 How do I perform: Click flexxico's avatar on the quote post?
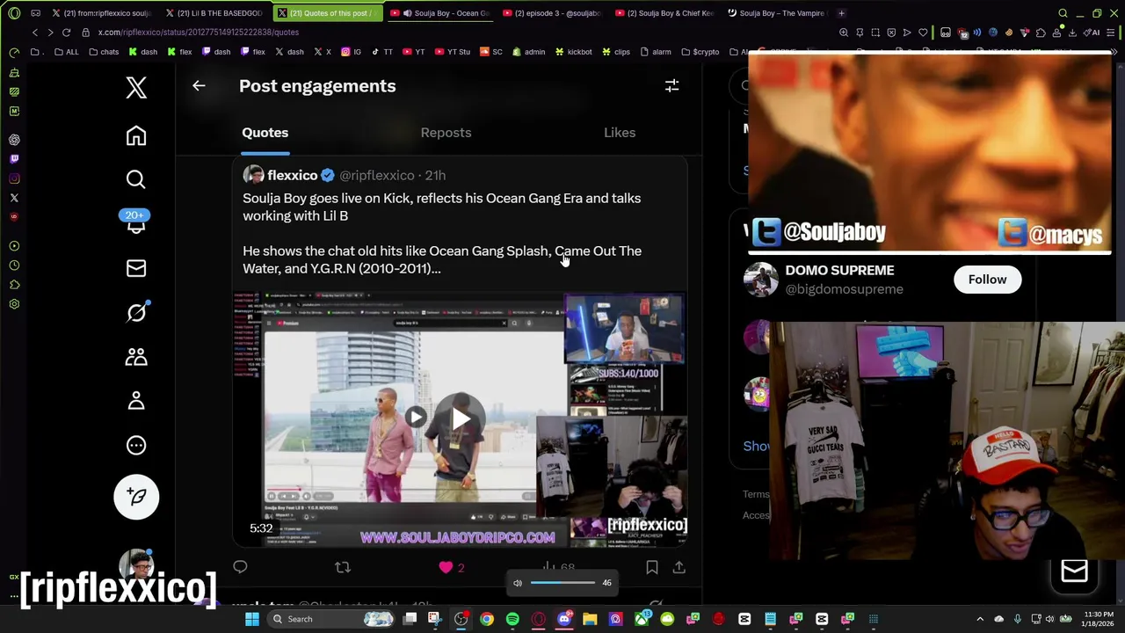click(253, 175)
